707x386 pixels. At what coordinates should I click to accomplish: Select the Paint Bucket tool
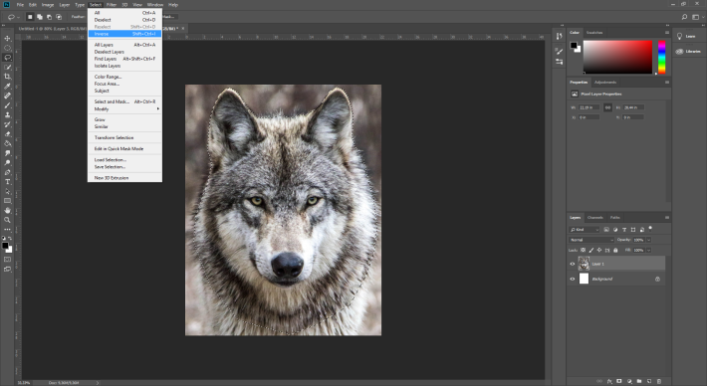pos(7,143)
